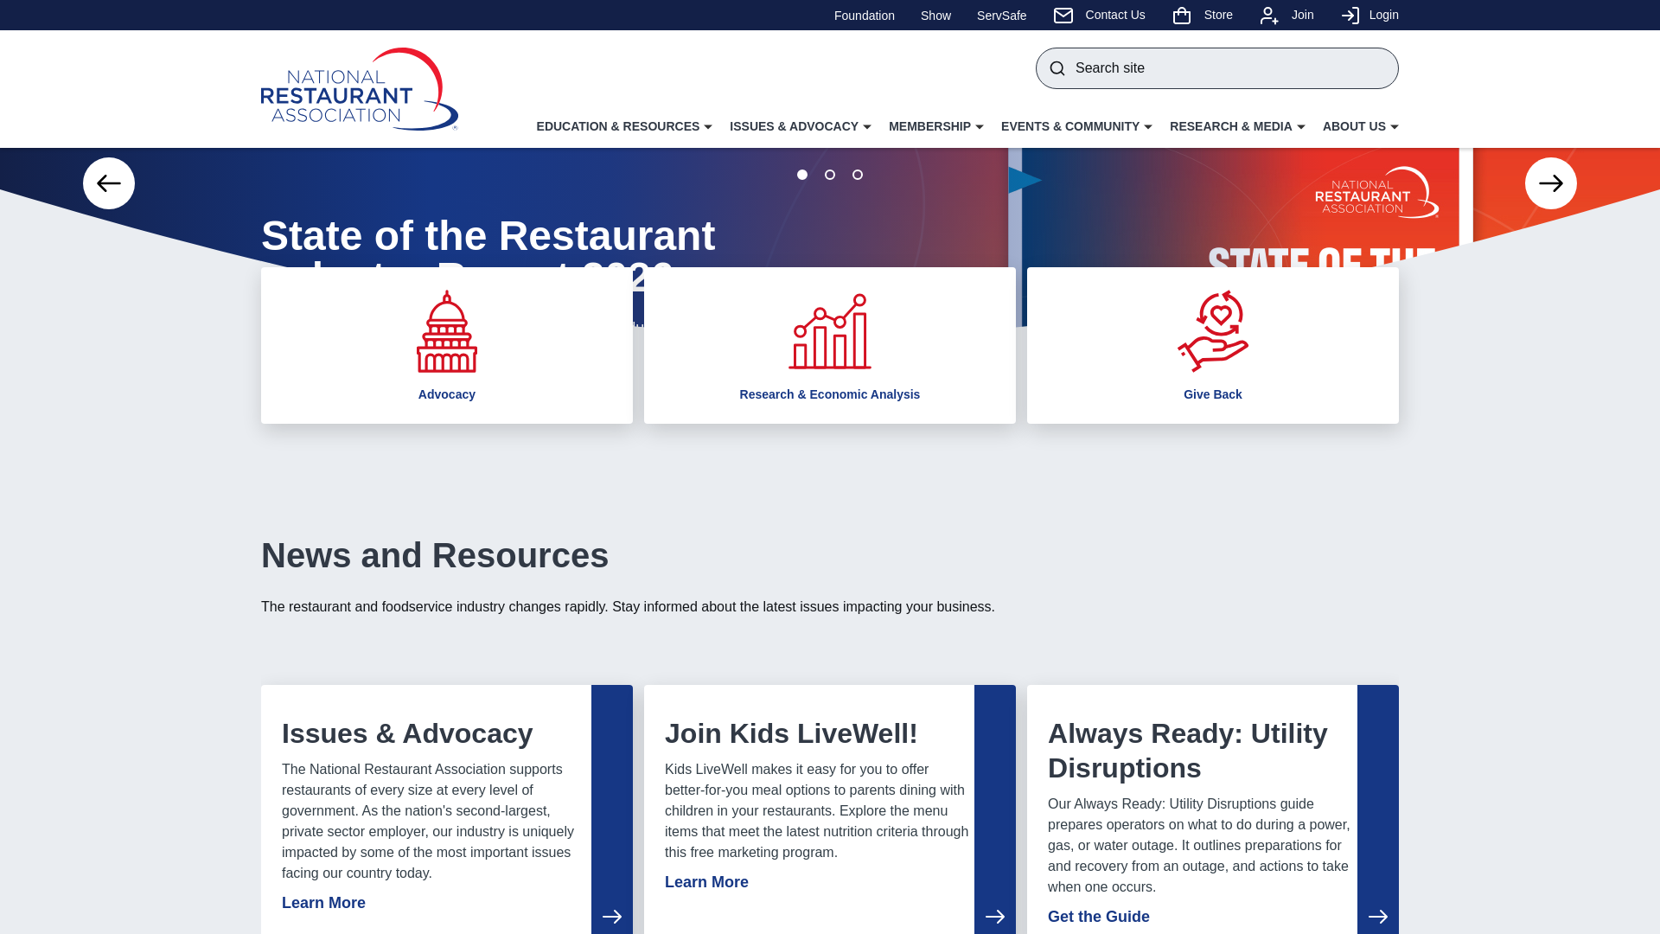
Task: Click Get the Guide link
Action: (1099, 917)
